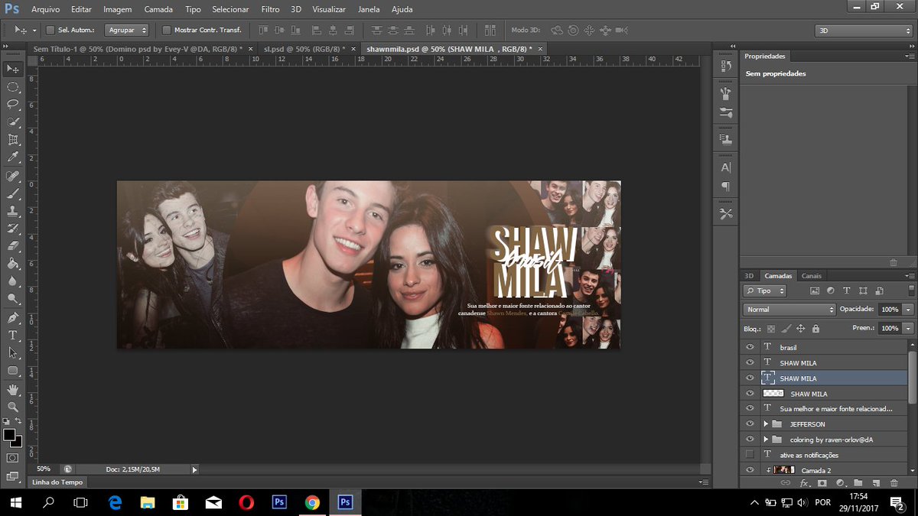Image resolution: width=918 pixels, height=516 pixels.
Task: Delete layer with trash icon
Action: point(894,482)
